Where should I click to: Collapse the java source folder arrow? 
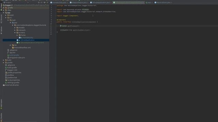pyautogui.click(x=10, y=23)
